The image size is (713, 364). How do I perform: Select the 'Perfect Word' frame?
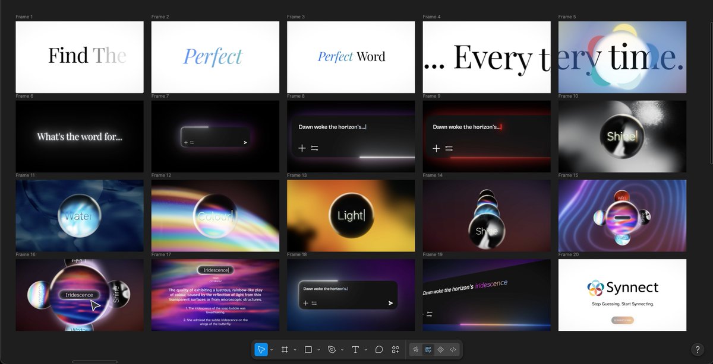tap(351, 57)
